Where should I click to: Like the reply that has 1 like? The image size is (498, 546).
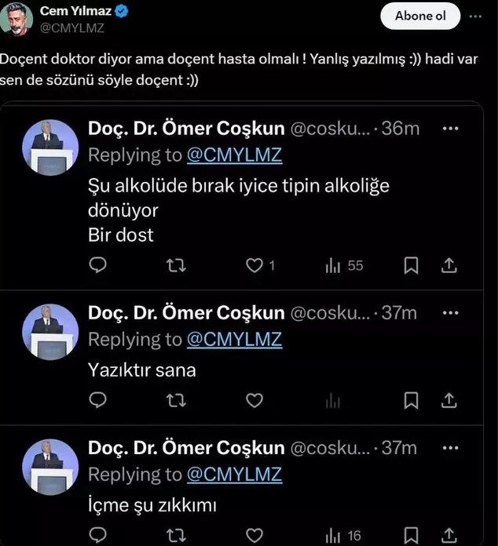point(254,266)
